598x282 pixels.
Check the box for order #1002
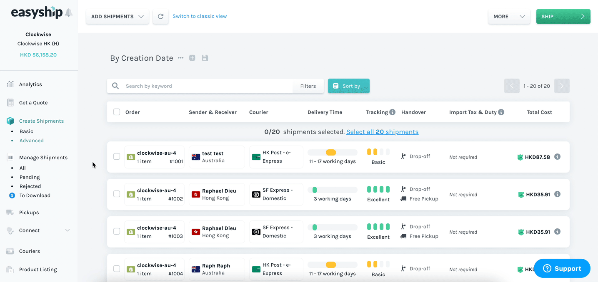click(x=117, y=194)
